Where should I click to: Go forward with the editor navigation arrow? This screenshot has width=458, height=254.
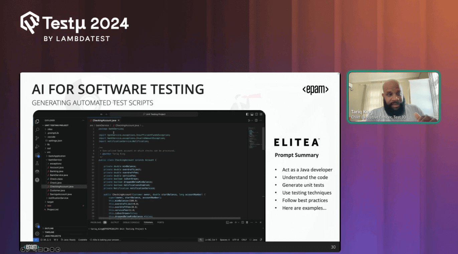(107, 114)
